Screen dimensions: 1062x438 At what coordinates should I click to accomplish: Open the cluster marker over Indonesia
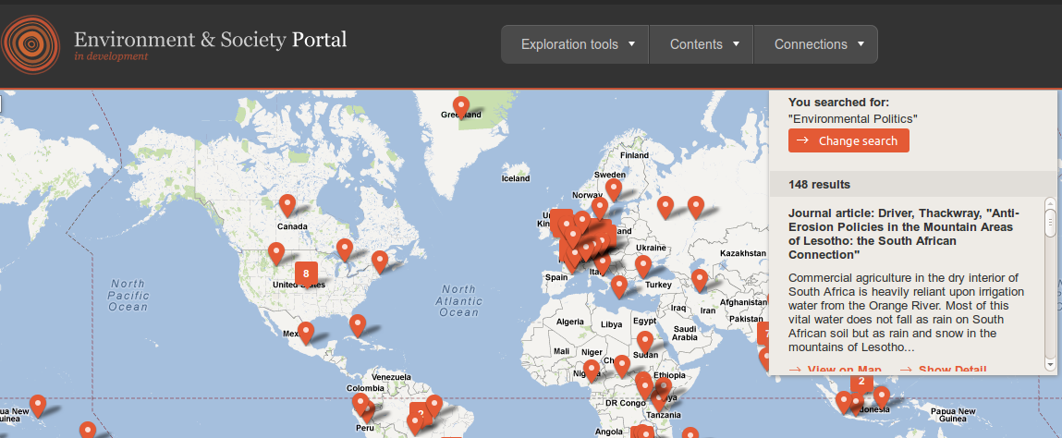pyautogui.click(x=861, y=380)
